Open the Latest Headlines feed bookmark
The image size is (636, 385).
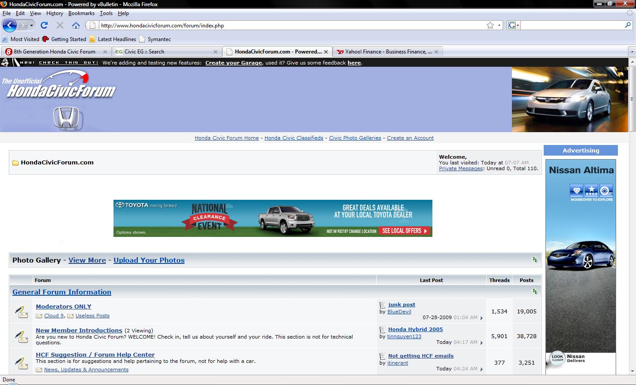tap(113, 39)
